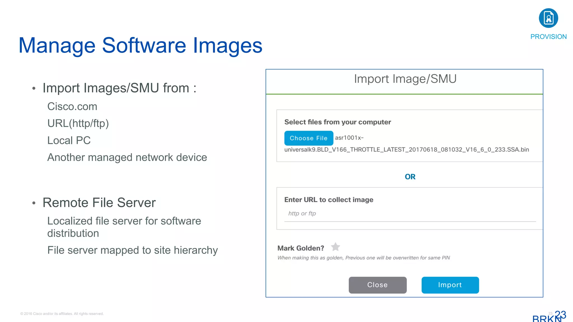573x322 pixels.
Task: Click the Provision certificate icon
Action: tap(548, 18)
